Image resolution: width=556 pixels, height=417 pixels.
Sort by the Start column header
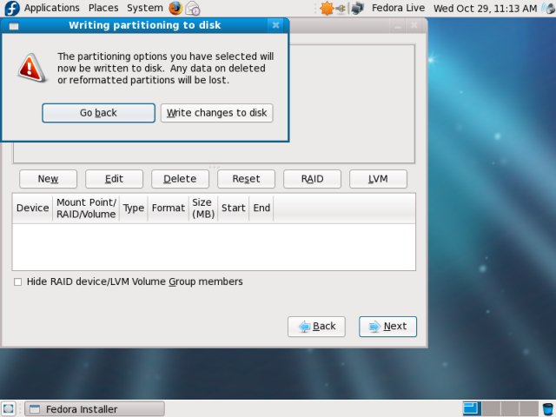[234, 208]
